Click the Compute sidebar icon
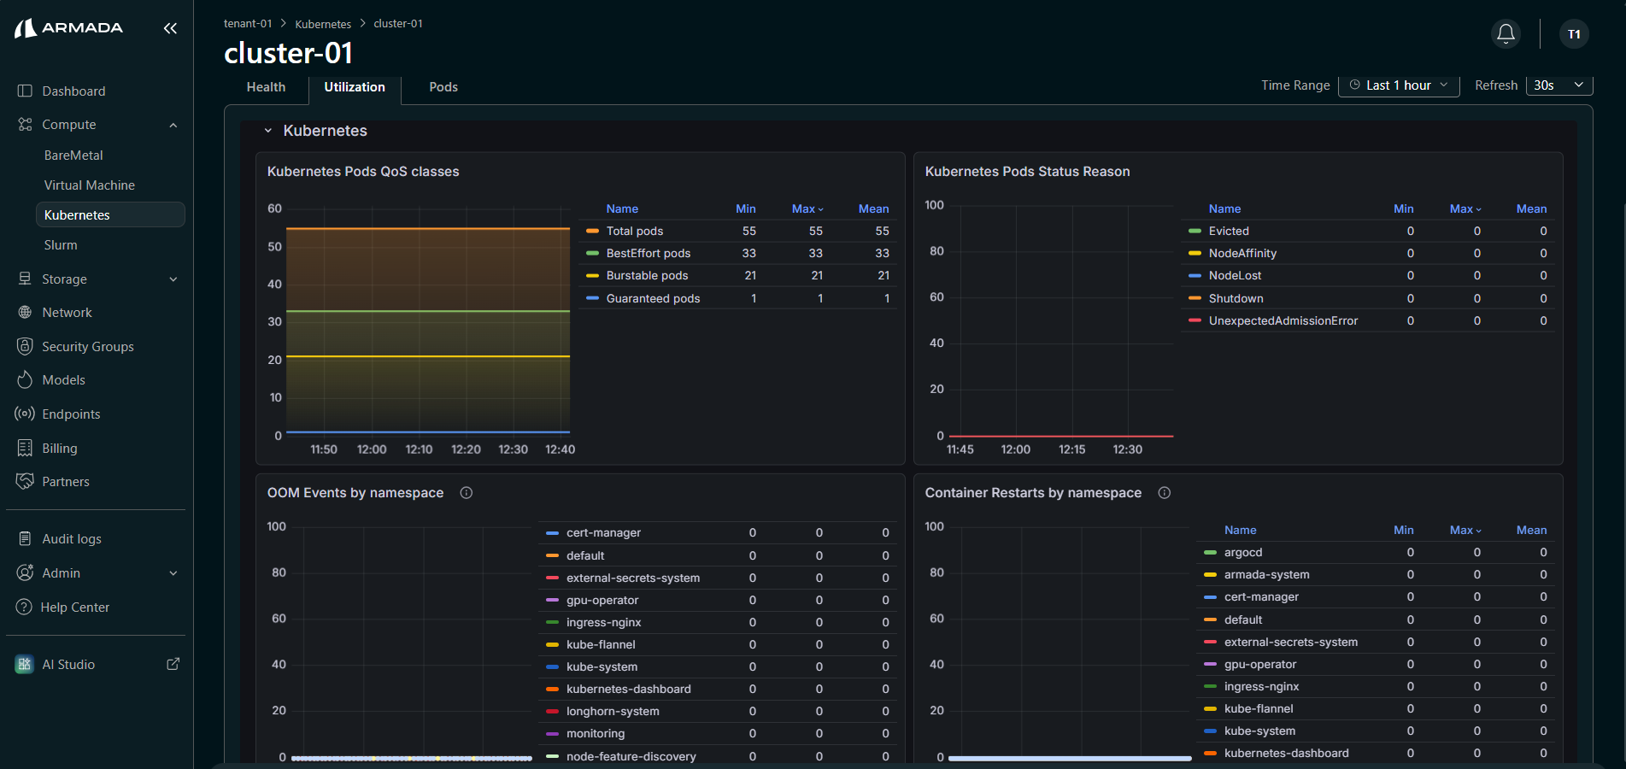 (25, 125)
